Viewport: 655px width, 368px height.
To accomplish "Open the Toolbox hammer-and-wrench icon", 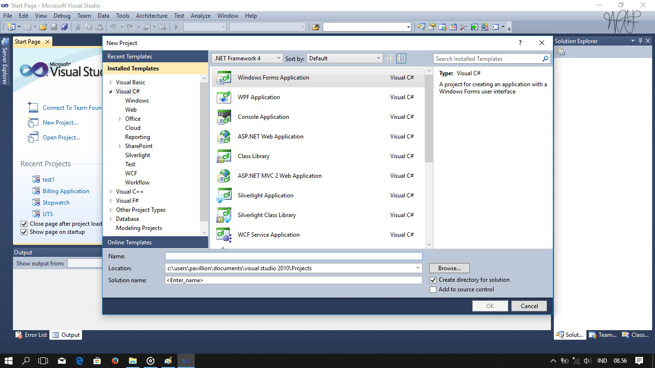I will click(464, 27).
